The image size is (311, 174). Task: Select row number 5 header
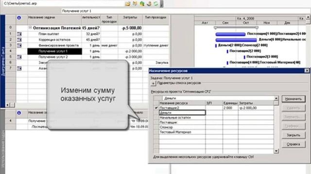pyautogui.click(x=11, y=57)
